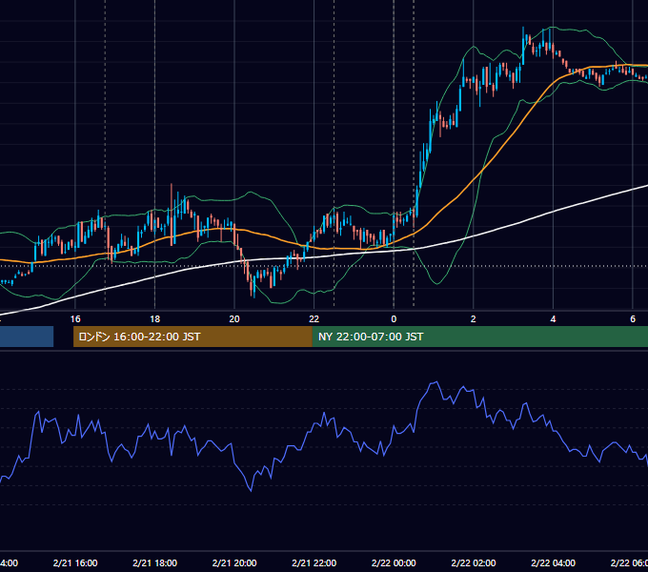
Task: Select the NY 22:00-07:00 JST session bar
Action: tap(479, 337)
